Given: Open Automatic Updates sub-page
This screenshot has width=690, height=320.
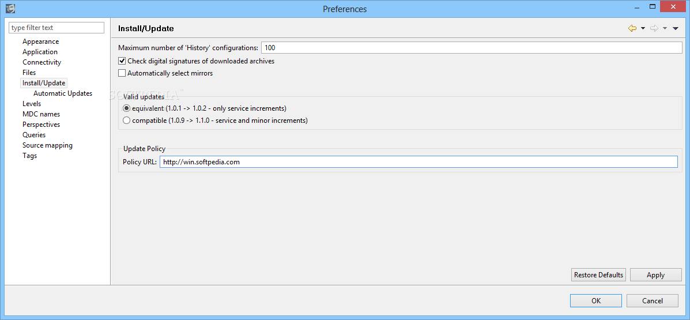Looking at the screenshot, I should [63, 93].
